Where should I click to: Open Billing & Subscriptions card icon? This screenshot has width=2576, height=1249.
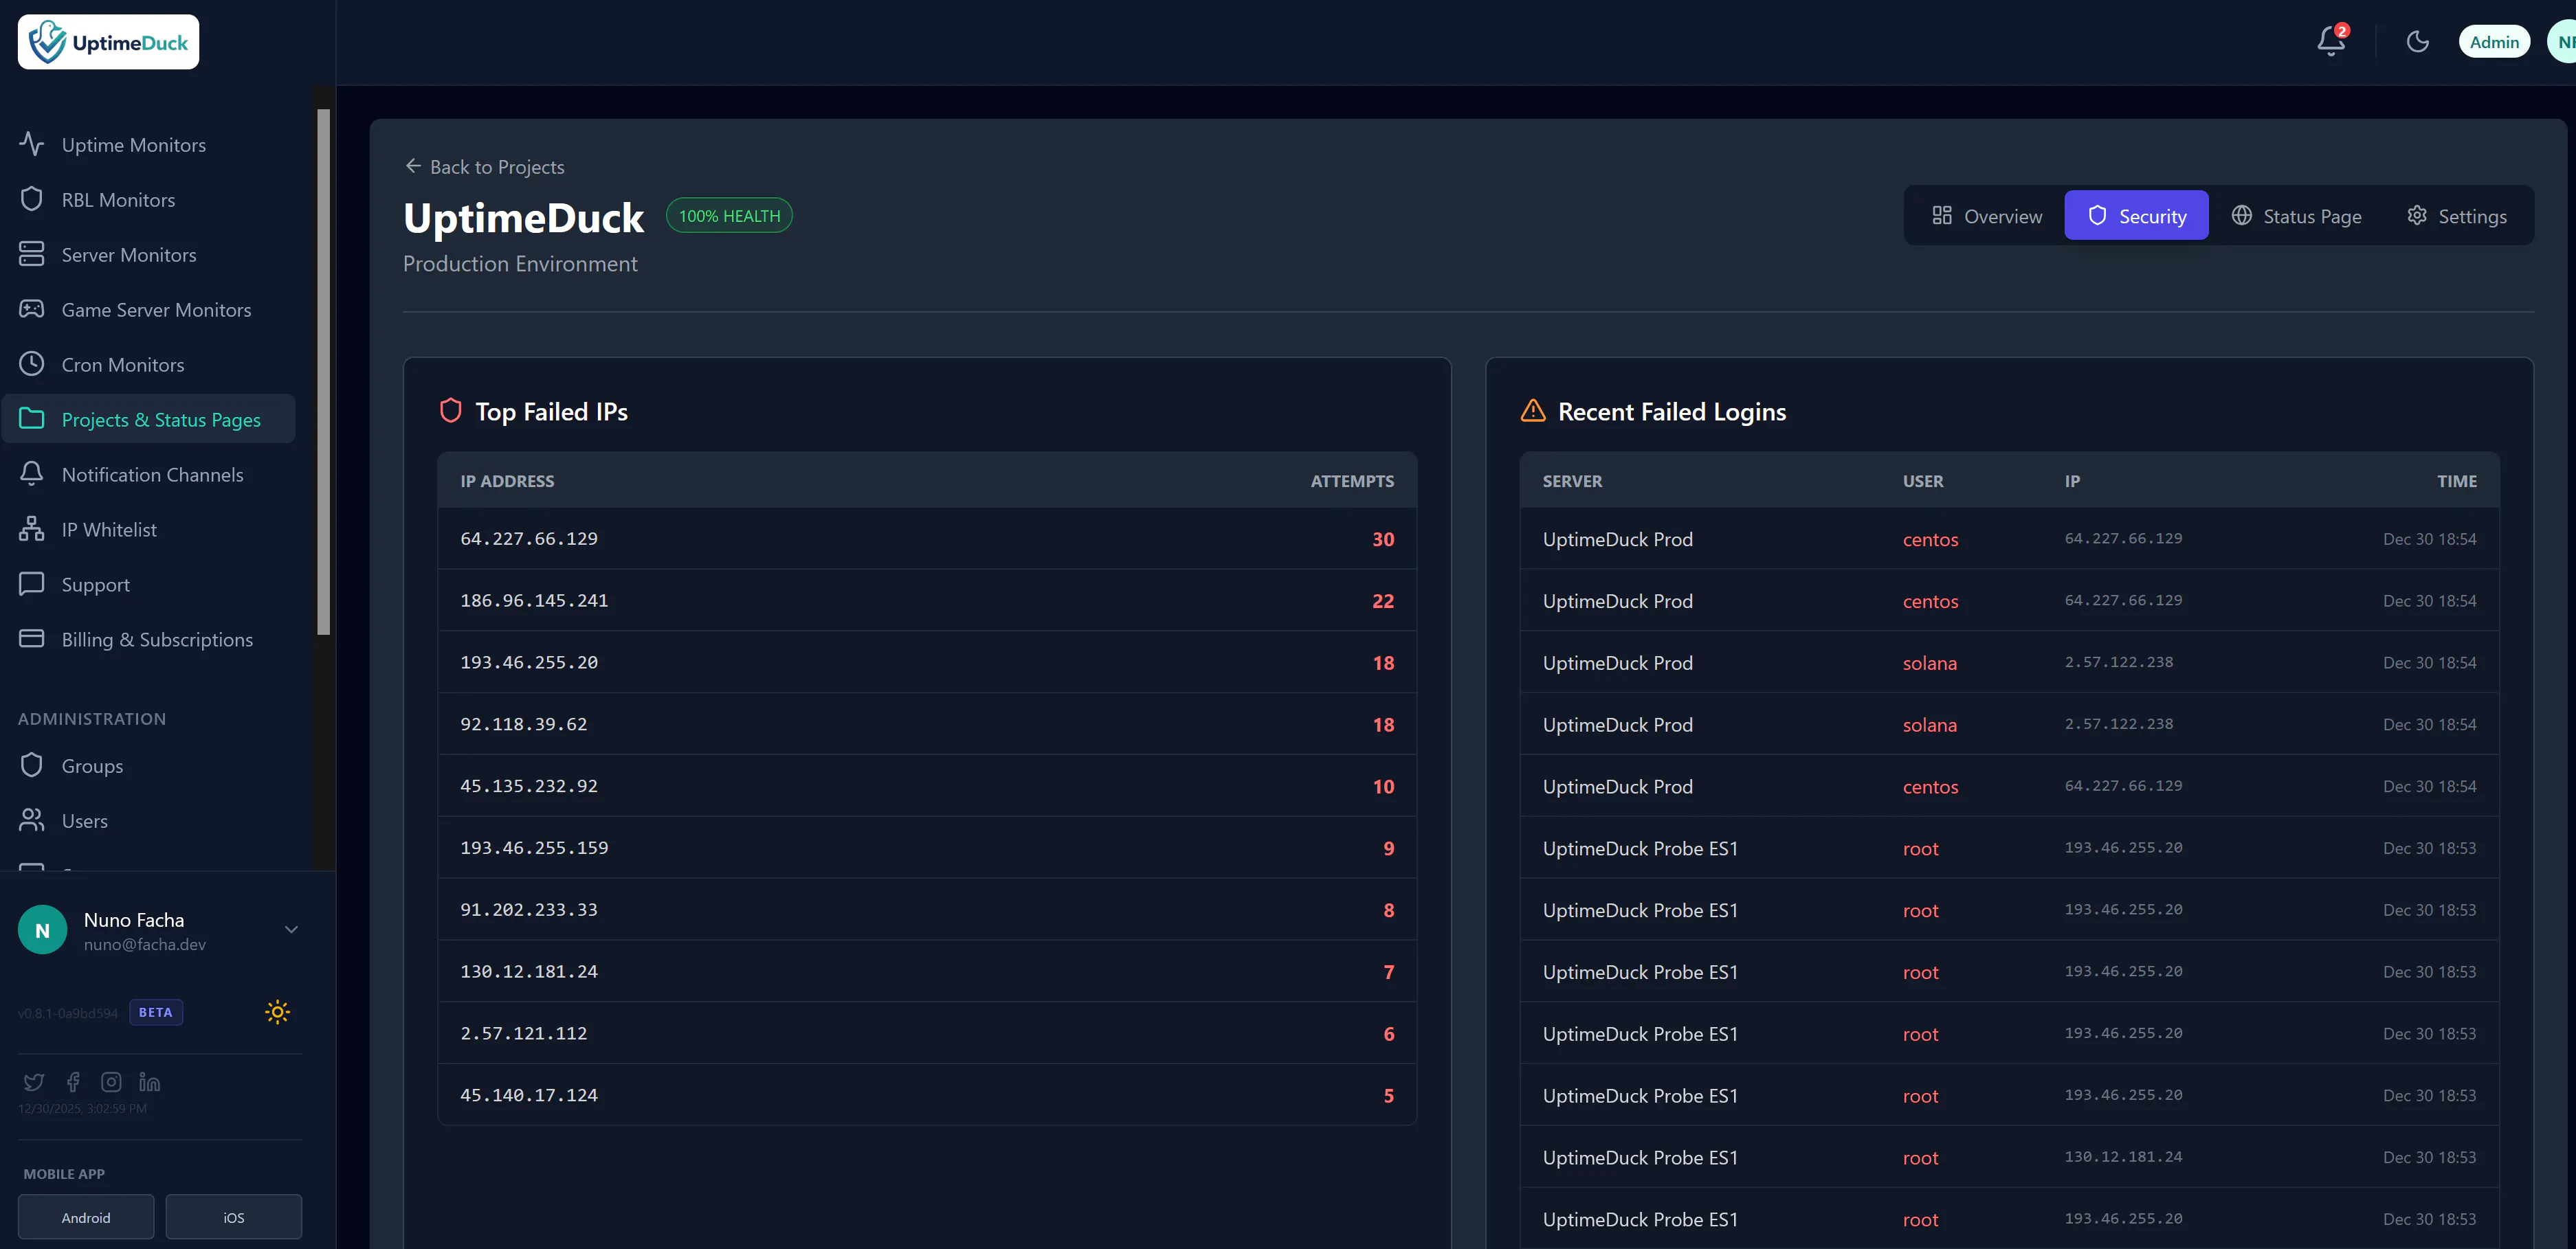32,638
